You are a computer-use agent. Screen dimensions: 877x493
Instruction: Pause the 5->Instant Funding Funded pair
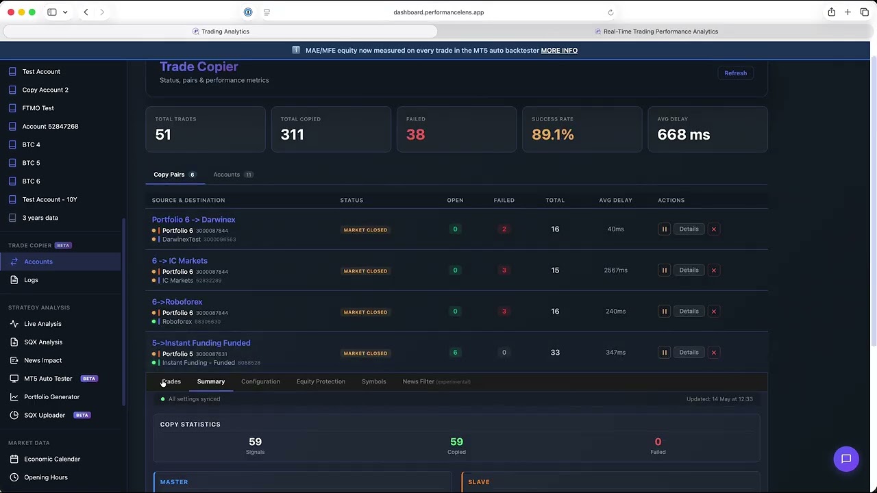pos(664,353)
